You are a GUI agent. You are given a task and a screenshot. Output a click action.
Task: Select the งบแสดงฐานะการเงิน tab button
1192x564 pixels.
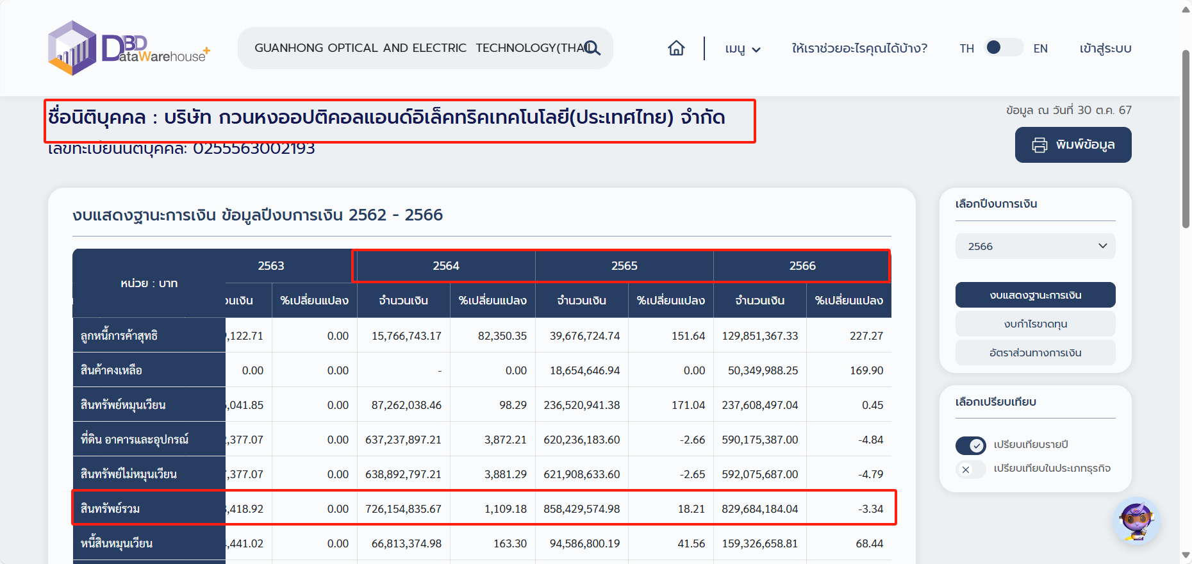(1035, 295)
